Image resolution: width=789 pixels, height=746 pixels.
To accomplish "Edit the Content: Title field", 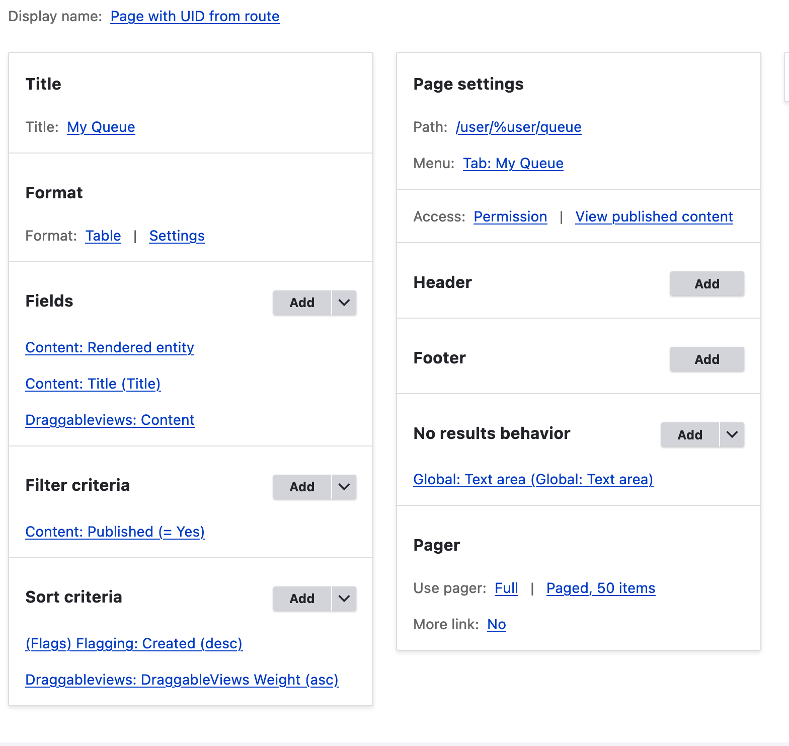I will click(x=93, y=384).
